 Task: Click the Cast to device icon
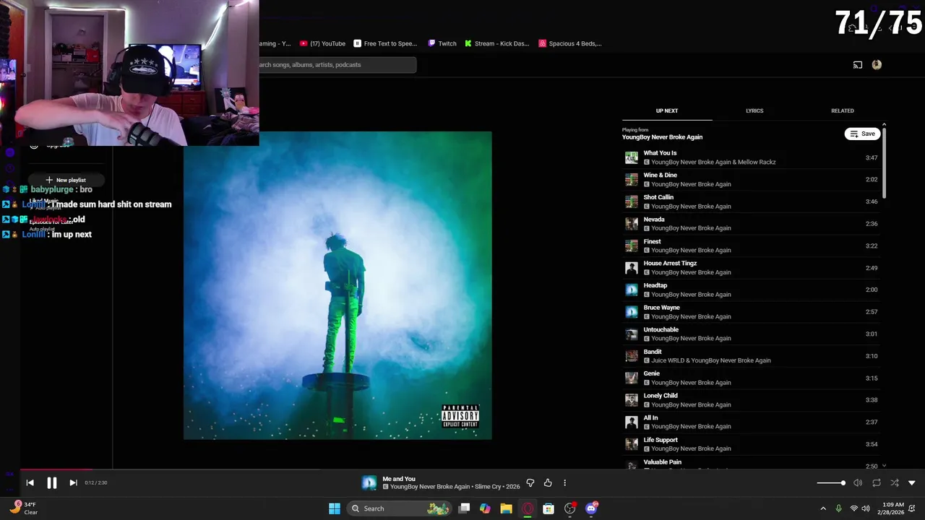tap(858, 65)
